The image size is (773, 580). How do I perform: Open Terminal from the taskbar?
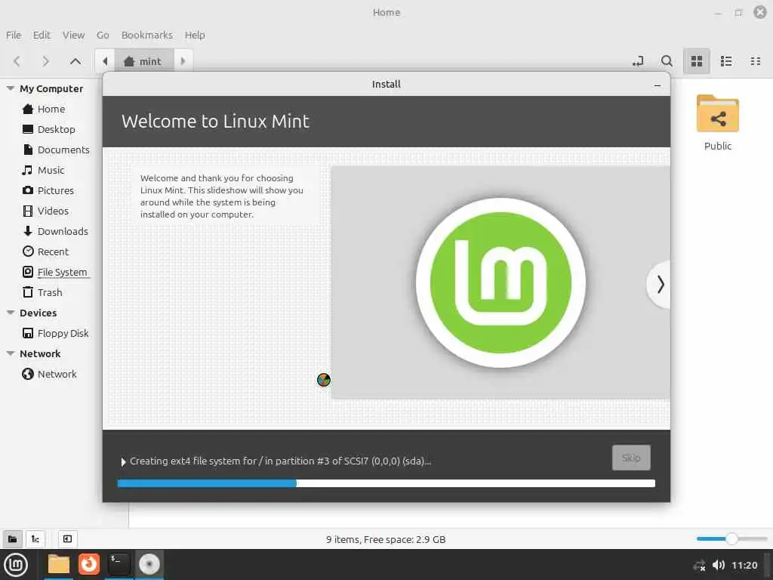[x=119, y=564]
